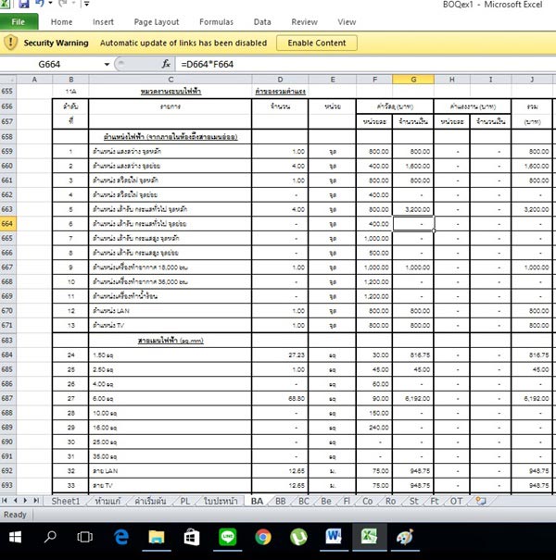Switch to the Be worksheet tab
This screenshot has width=556, height=560.
pos(326,501)
